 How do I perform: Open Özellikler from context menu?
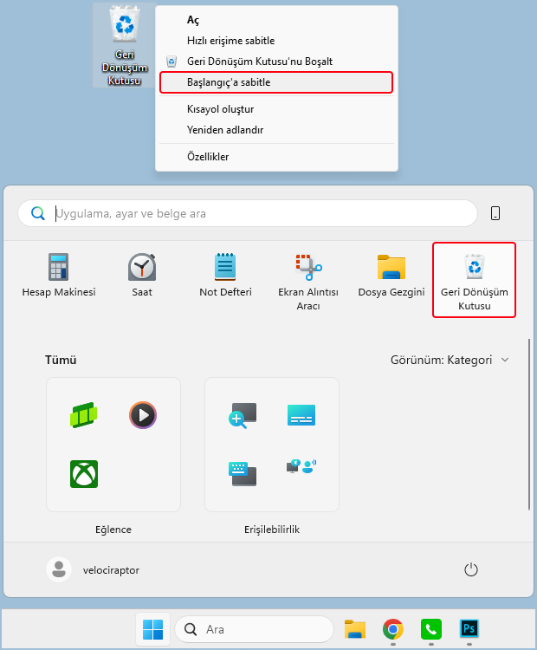tap(276, 157)
